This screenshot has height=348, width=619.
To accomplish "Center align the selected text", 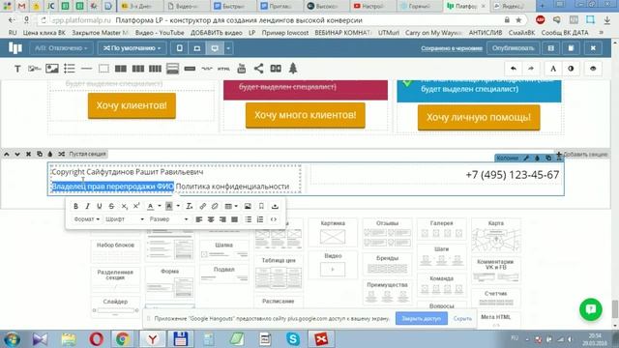I will point(211,219).
